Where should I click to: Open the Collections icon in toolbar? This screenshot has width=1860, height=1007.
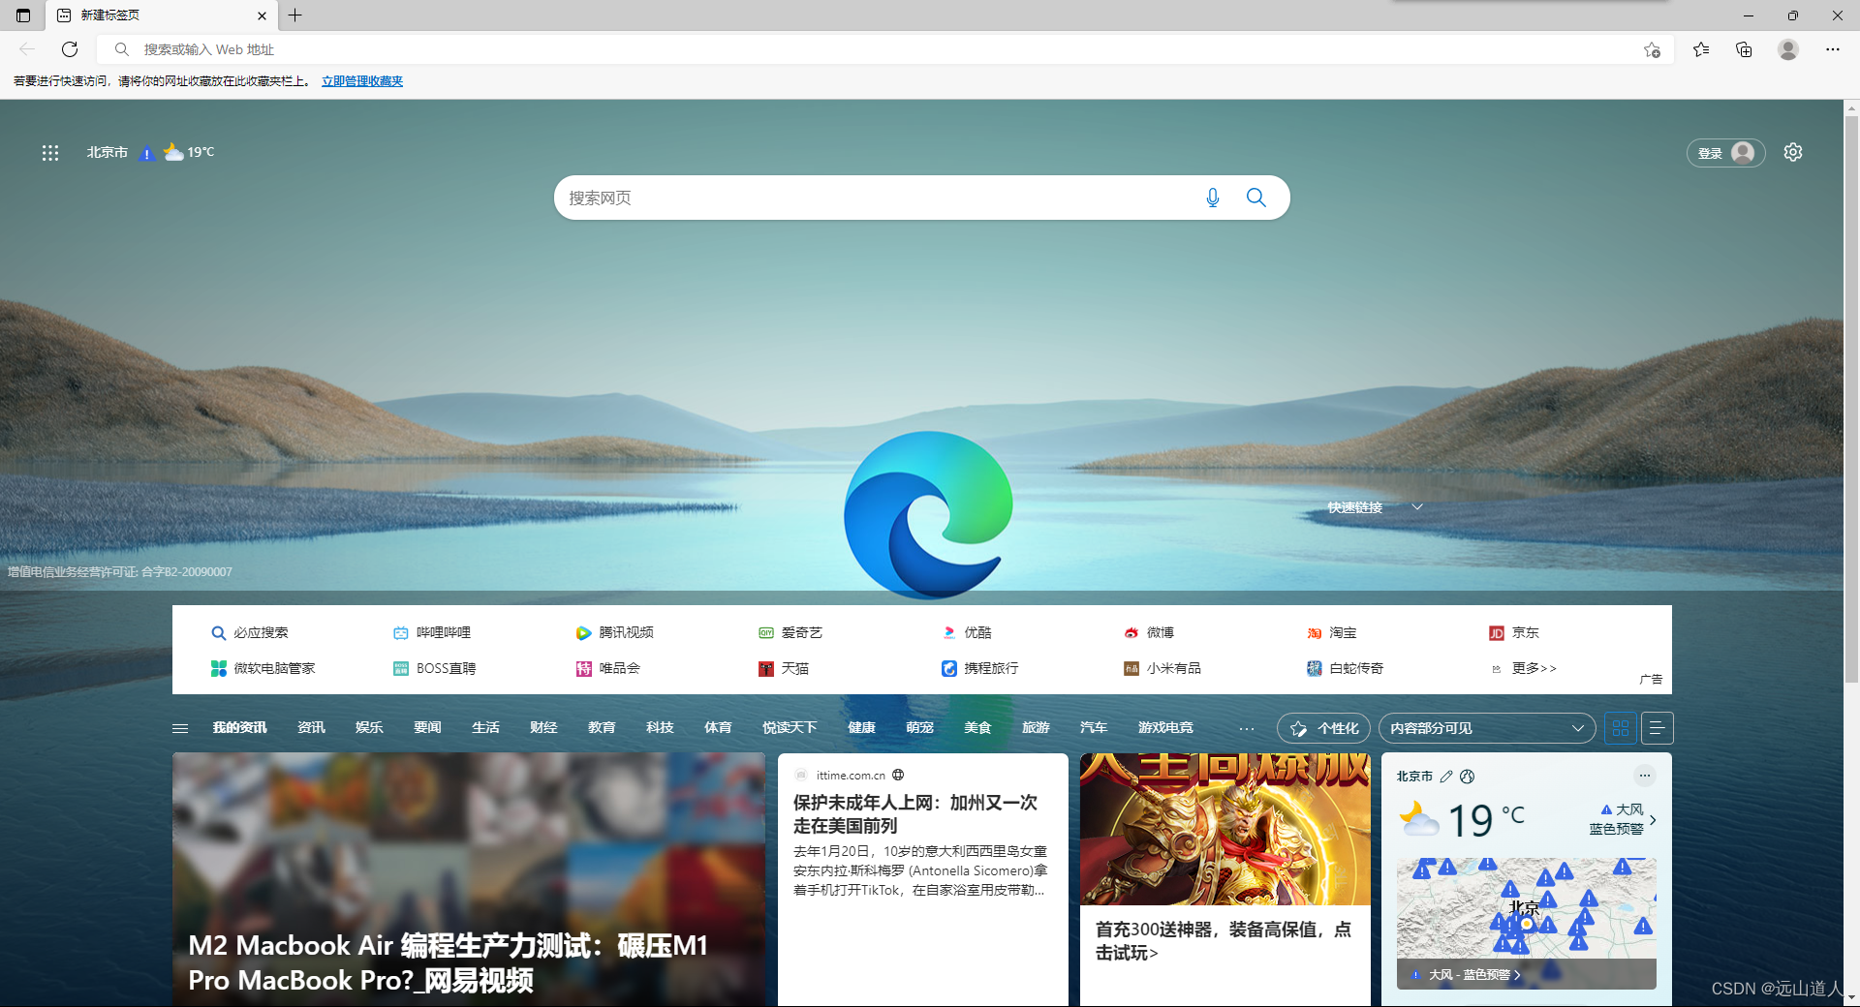(1744, 49)
